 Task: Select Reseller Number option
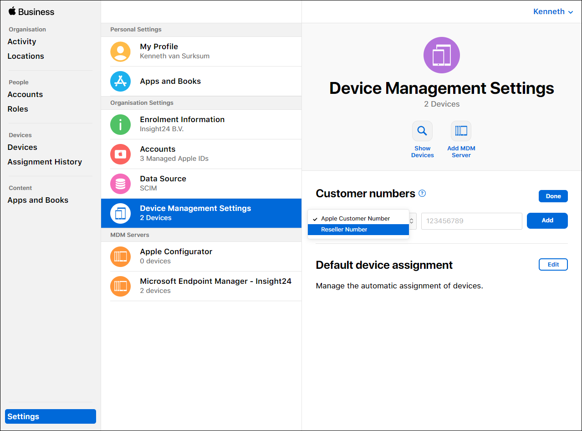coord(358,230)
